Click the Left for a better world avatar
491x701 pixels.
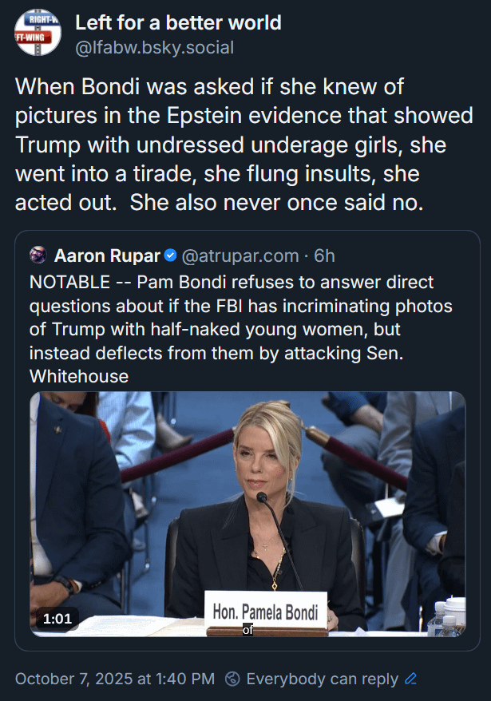[38, 33]
